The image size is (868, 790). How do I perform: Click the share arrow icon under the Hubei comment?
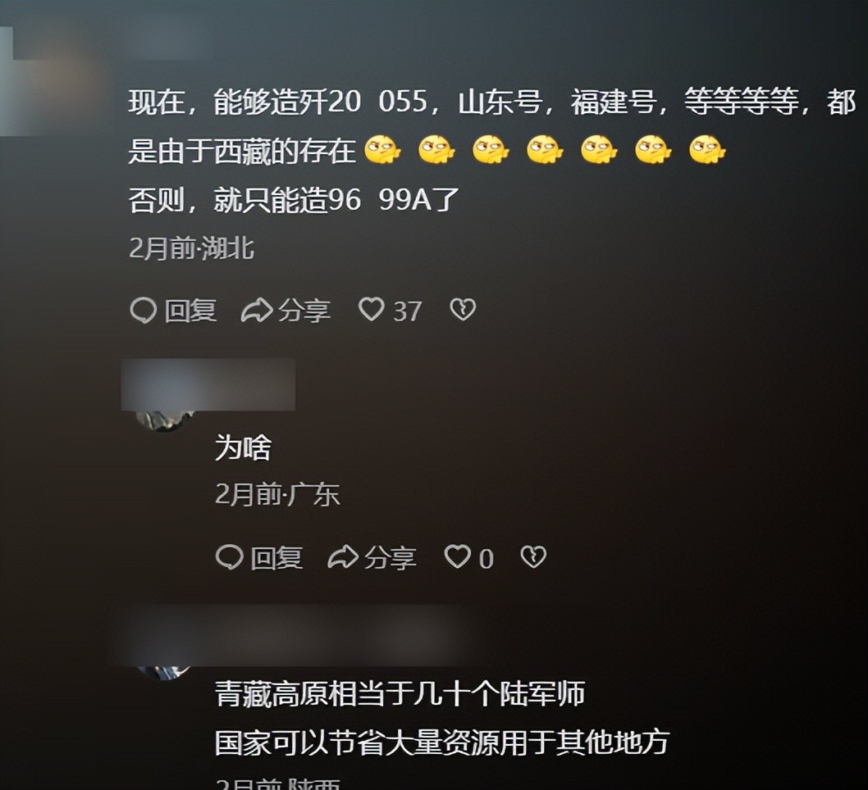[x=257, y=310]
